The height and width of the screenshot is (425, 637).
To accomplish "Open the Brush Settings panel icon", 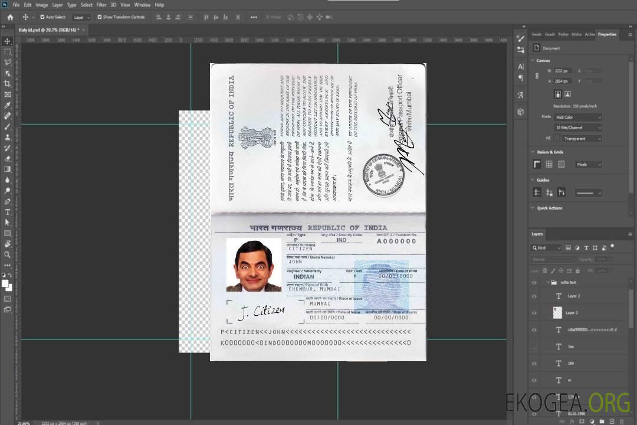I will (521, 38).
